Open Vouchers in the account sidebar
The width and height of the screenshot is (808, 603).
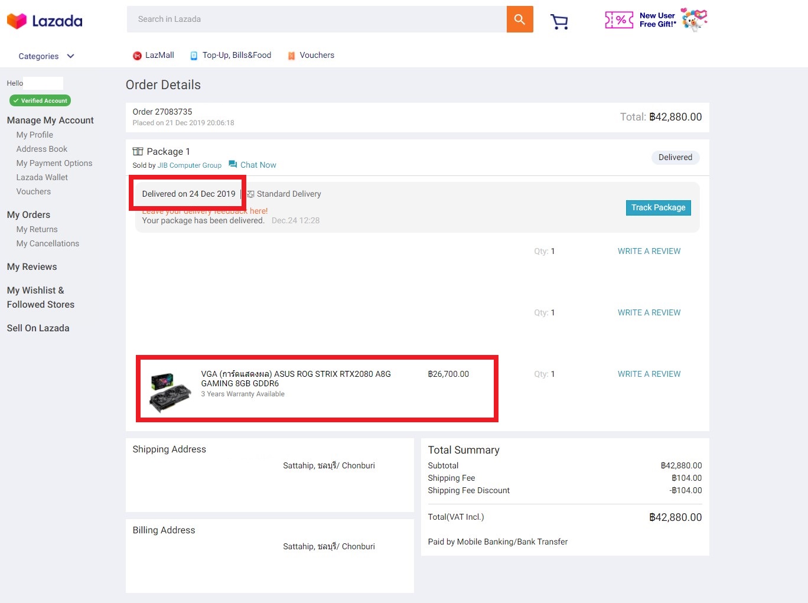[x=34, y=191]
